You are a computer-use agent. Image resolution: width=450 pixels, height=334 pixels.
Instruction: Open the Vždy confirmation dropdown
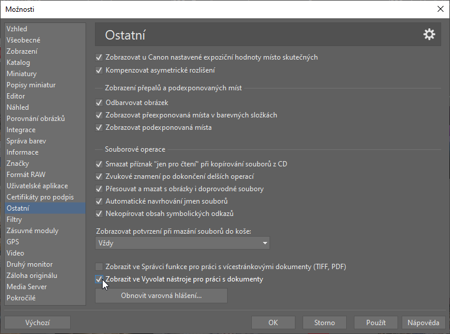click(x=182, y=243)
